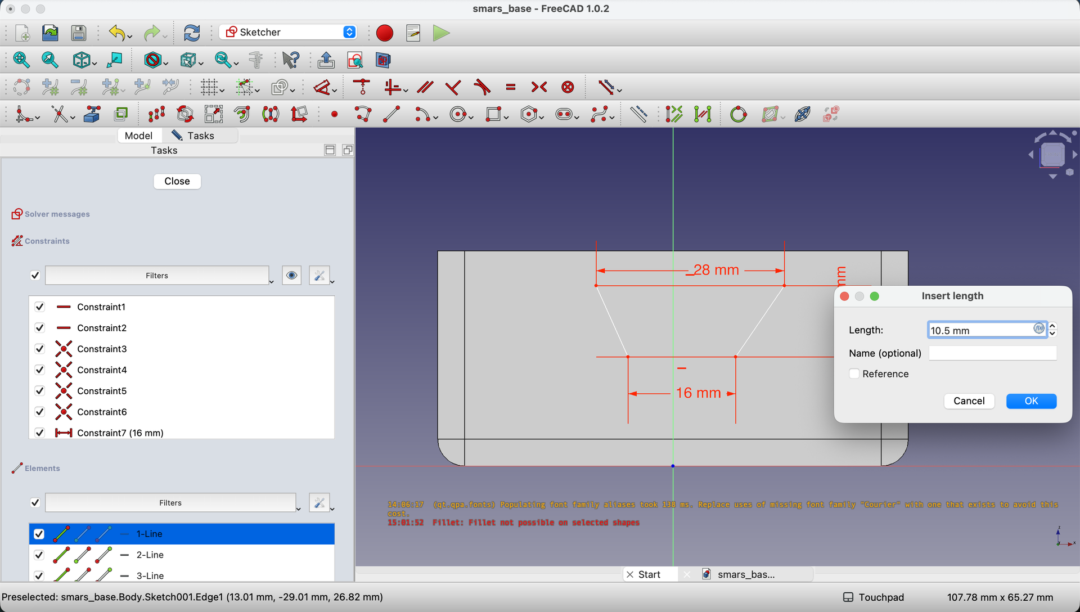This screenshot has width=1080, height=612.
Task: Uncheck Constraint7 (16 mm) checkbox
Action: coord(39,433)
